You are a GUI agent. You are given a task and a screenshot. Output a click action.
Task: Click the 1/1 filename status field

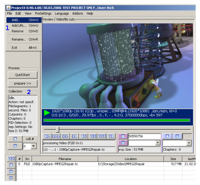(x=79, y=149)
